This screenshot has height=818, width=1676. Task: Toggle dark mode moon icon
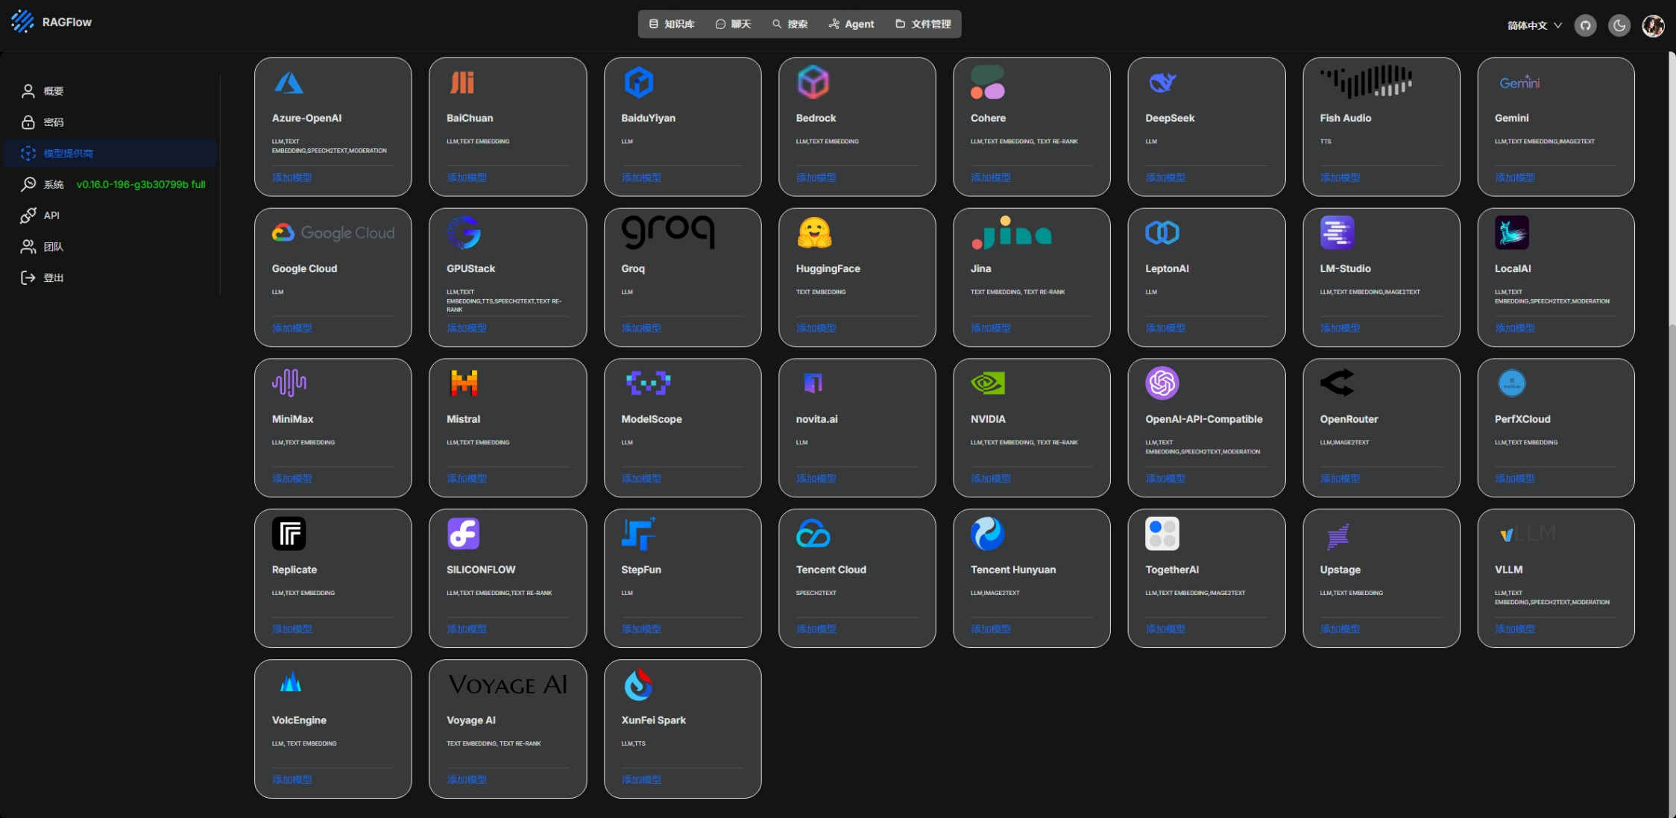pos(1619,25)
